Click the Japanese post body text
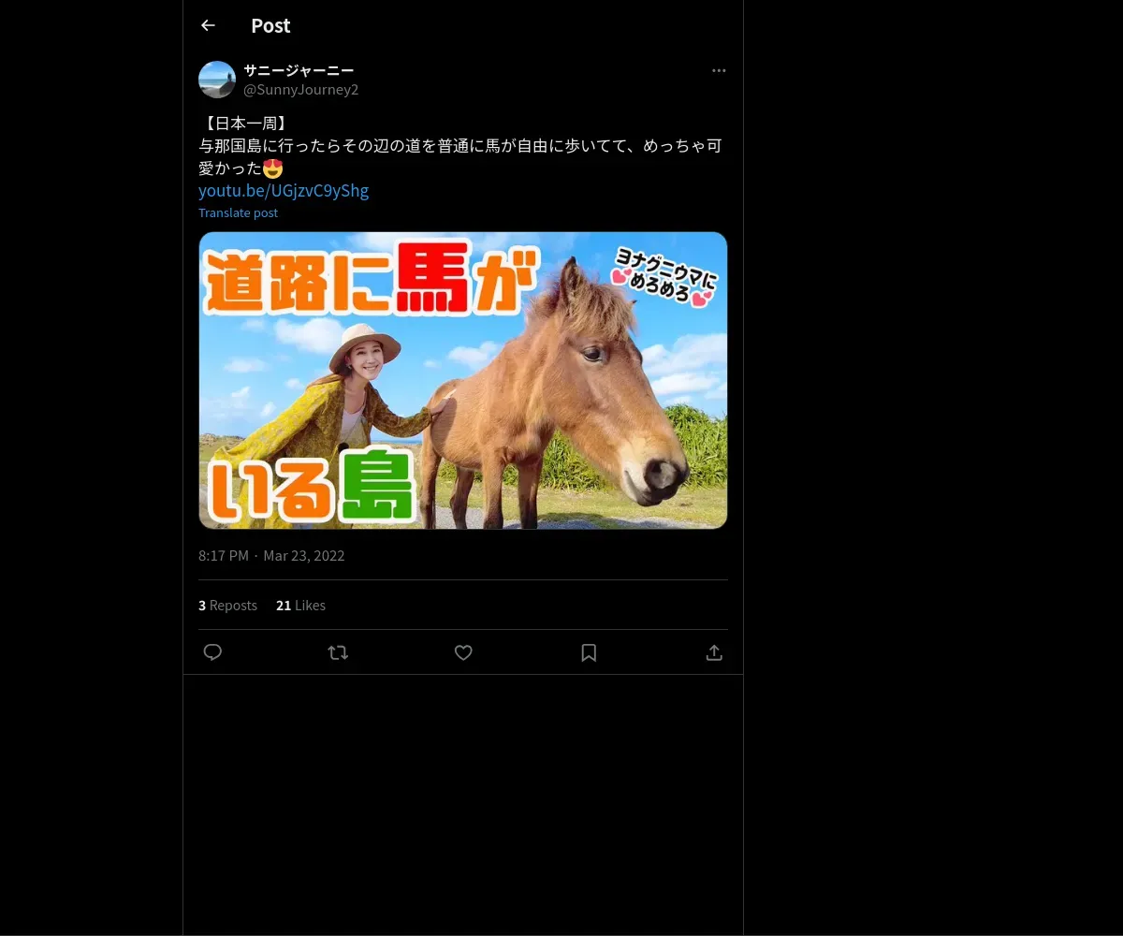 (x=459, y=146)
